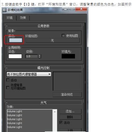Open the background 颜色 swatch
This screenshot has height=132, width=132.
pos(15,40)
